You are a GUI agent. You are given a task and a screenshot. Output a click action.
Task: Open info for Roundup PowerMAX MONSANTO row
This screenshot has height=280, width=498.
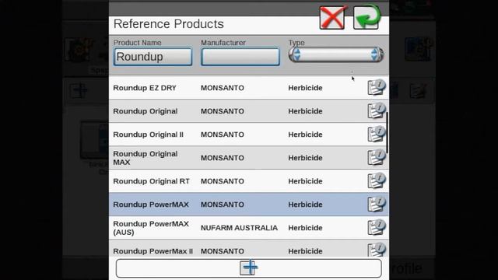(x=377, y=204)
